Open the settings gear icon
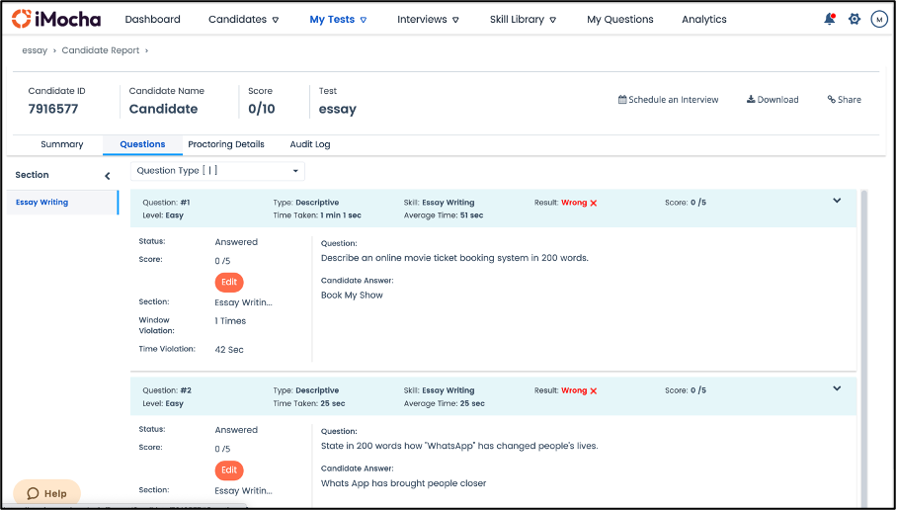 click(x=855, y=20)
